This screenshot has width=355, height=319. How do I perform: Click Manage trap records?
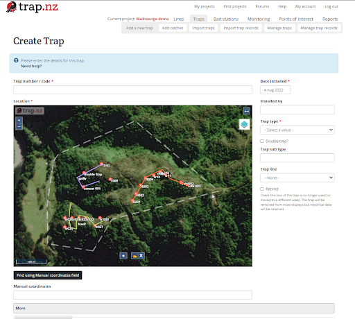(x=319, y=28)
